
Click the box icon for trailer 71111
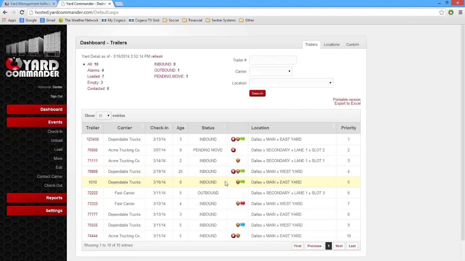click(238, 161)
